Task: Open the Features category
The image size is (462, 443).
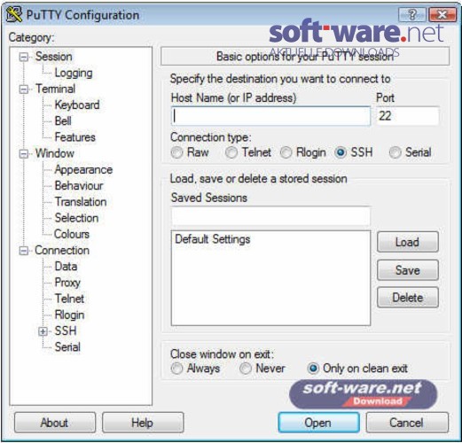Action: [x=75, y=137]
